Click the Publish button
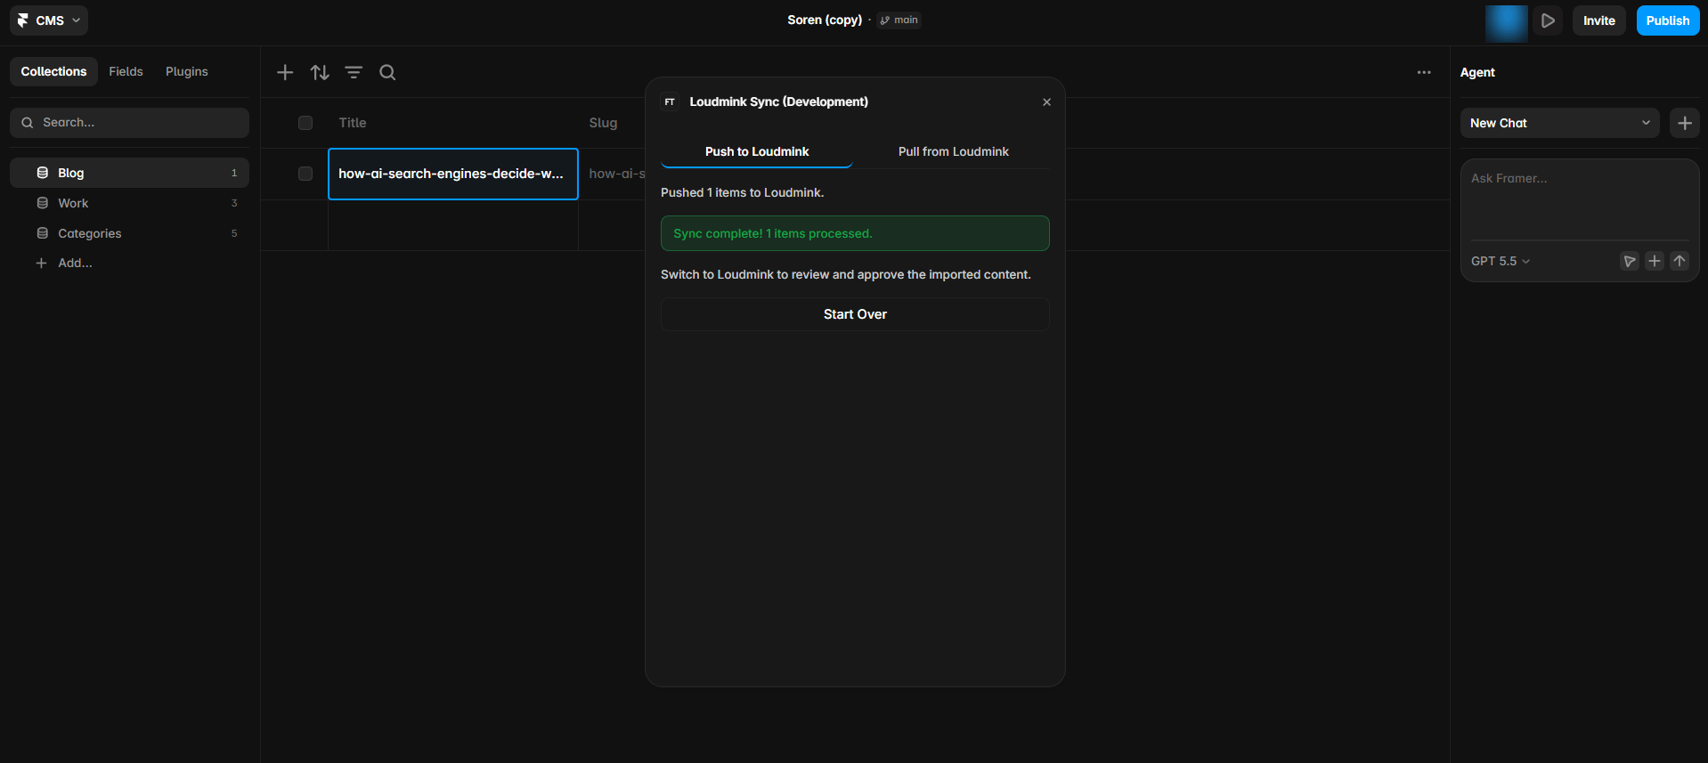This screenshot has height=763, width=1708. click(1667, 20)
